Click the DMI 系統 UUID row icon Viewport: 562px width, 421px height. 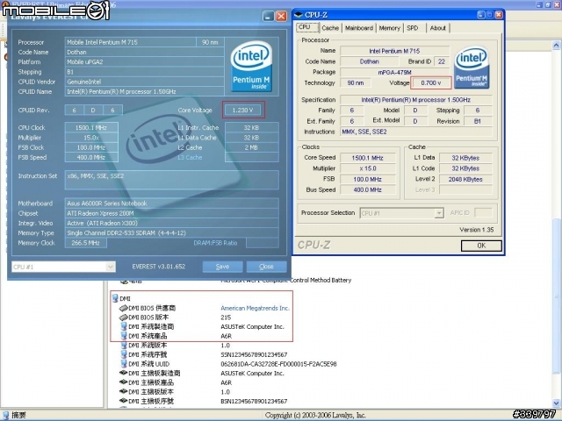click(124, 364)
